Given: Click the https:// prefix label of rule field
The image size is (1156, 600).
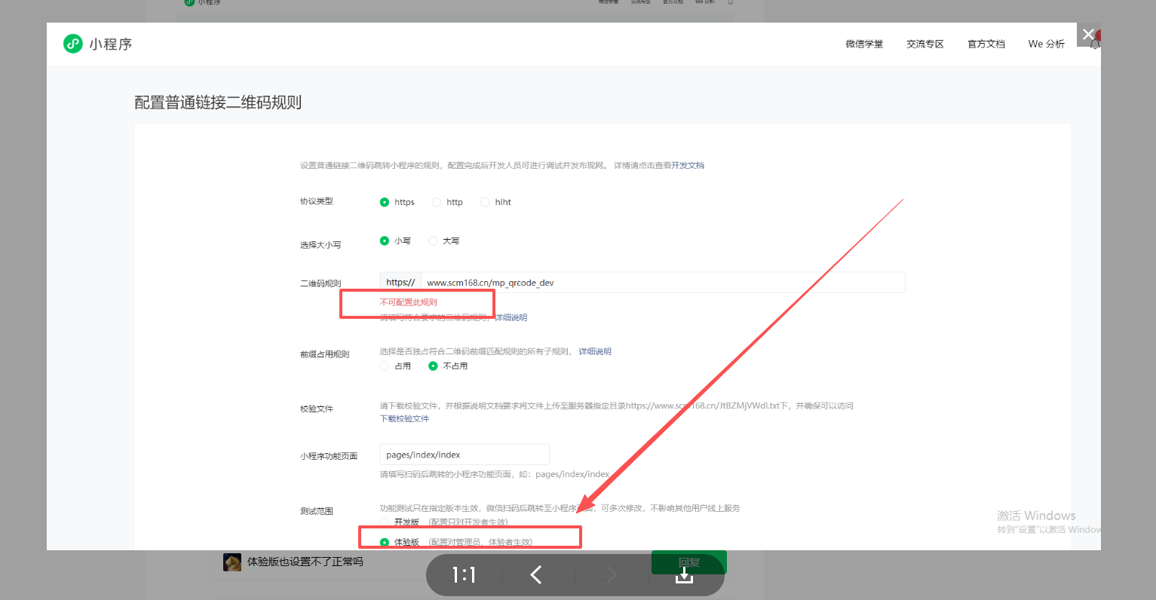Looking at the screenshot, I should [x=400, y=283].
